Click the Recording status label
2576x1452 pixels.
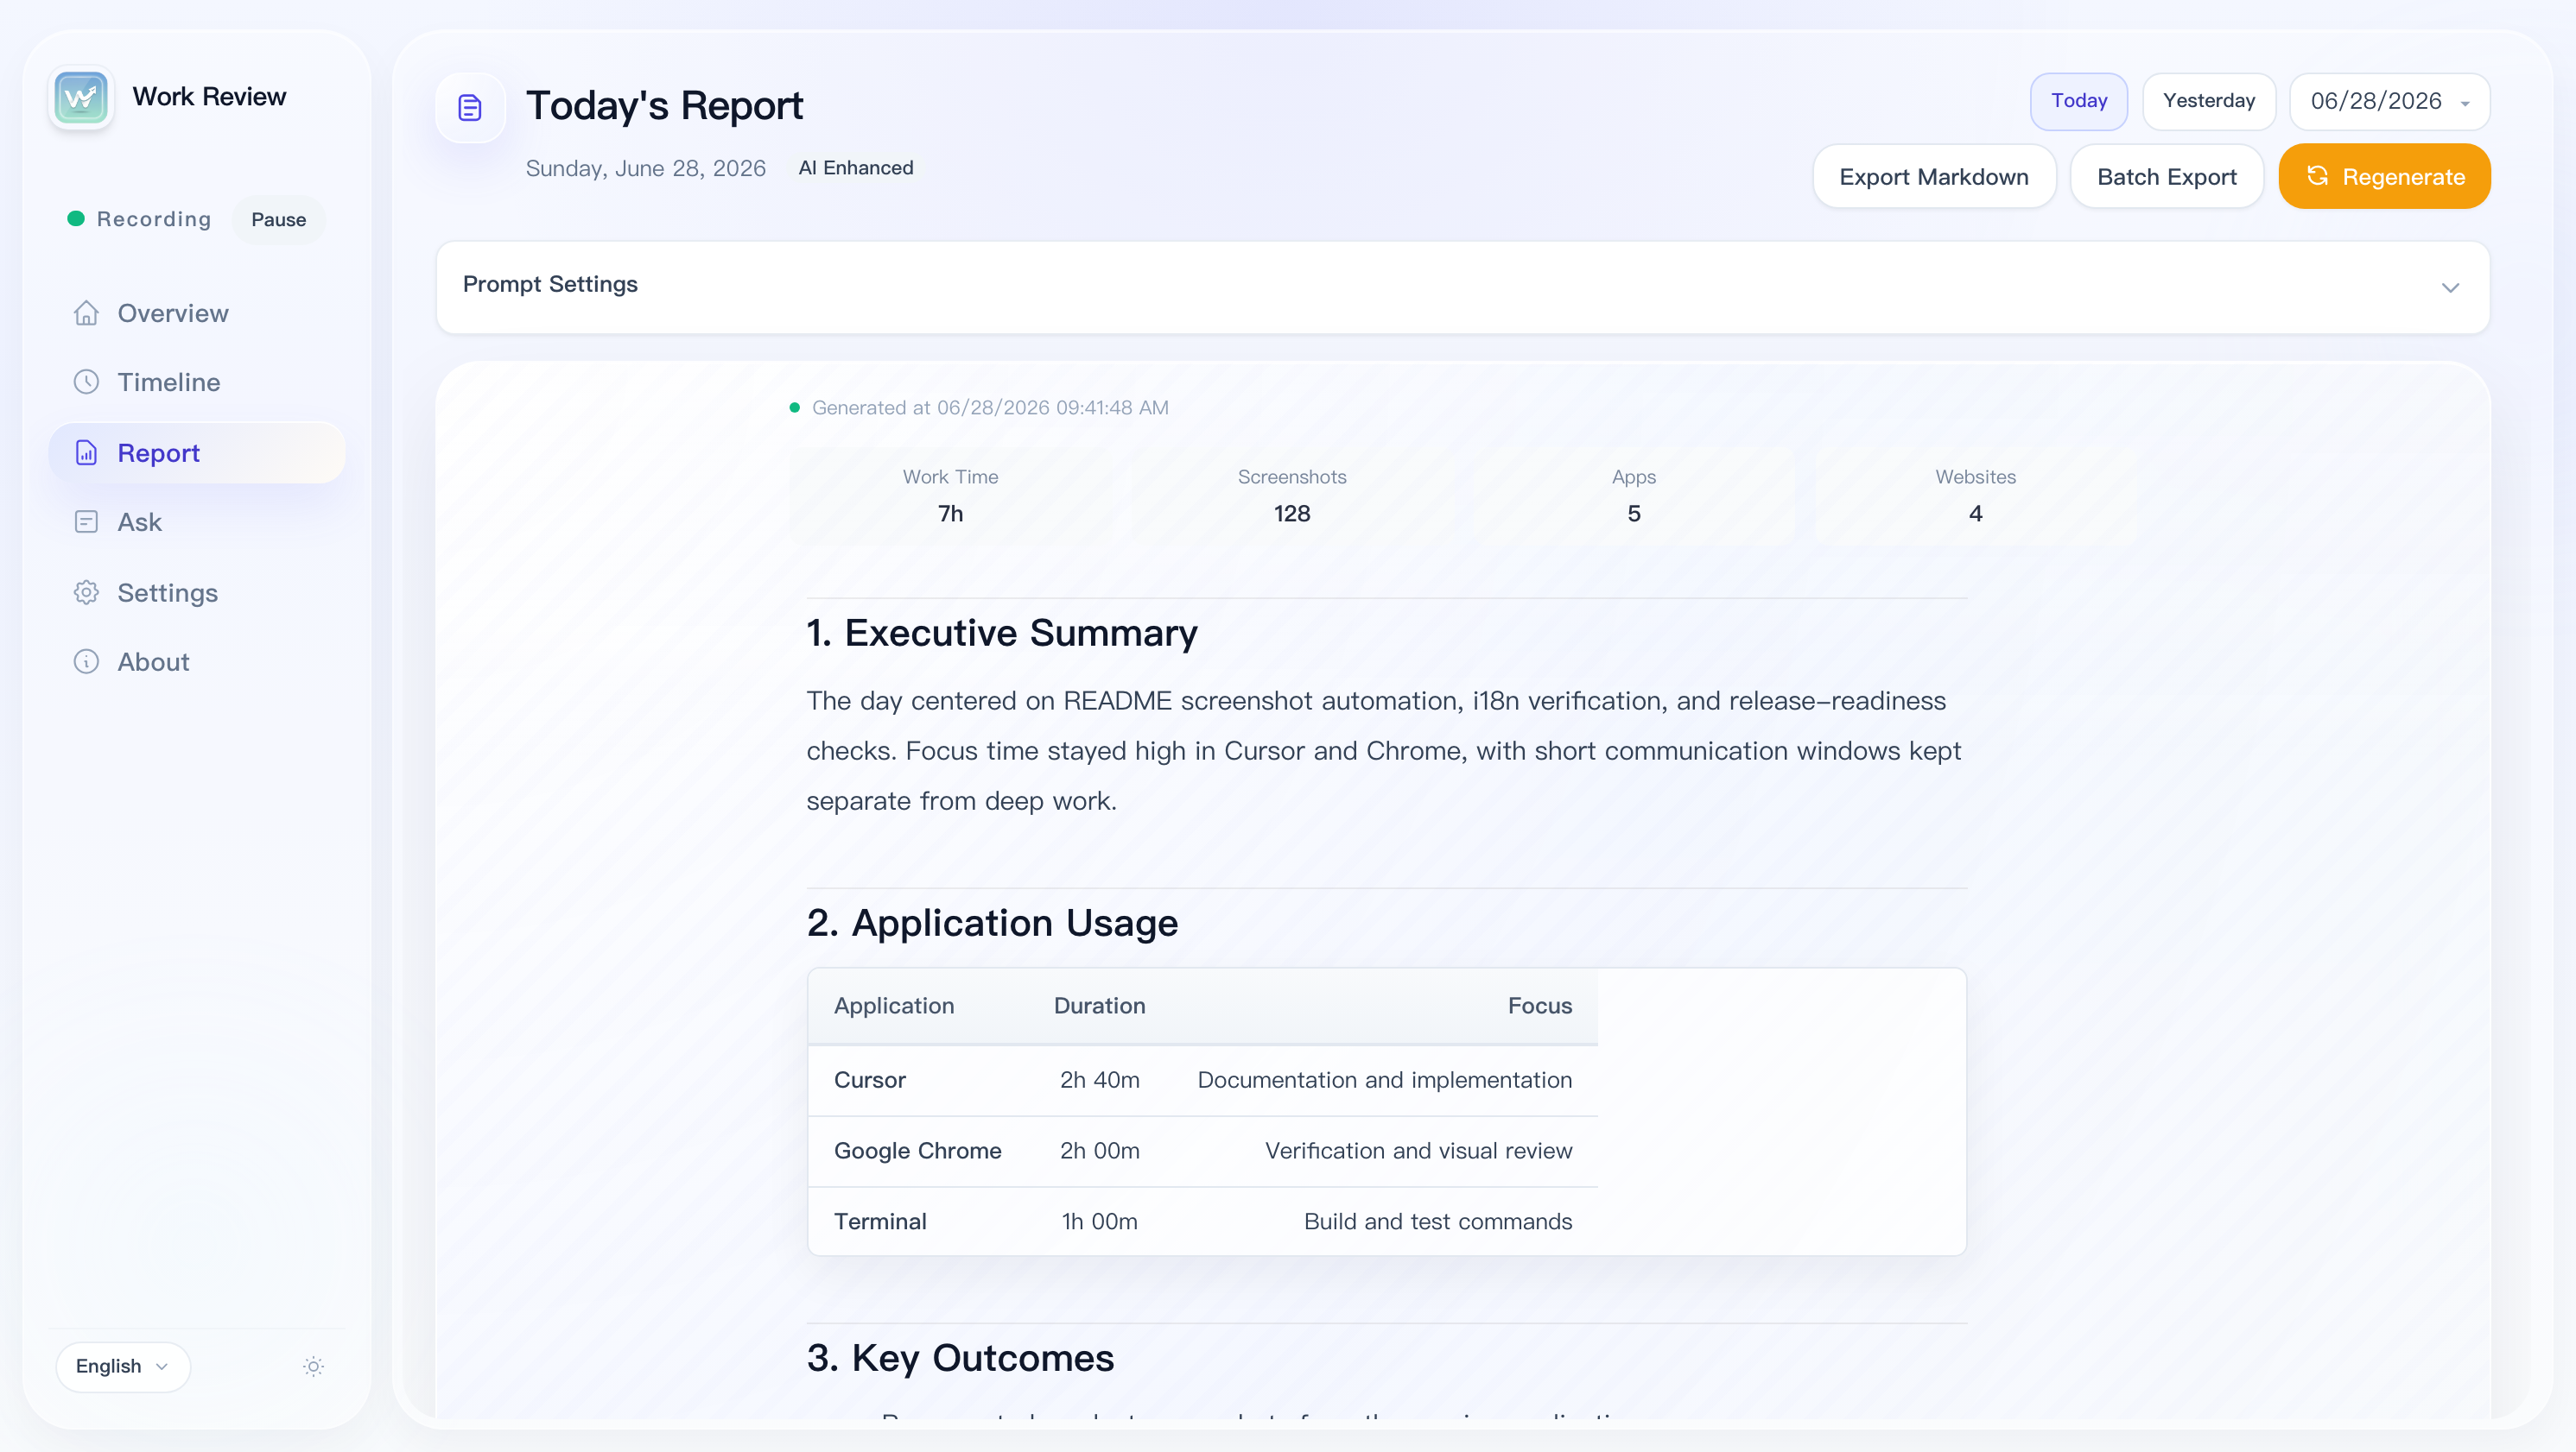tap(153, 220)
